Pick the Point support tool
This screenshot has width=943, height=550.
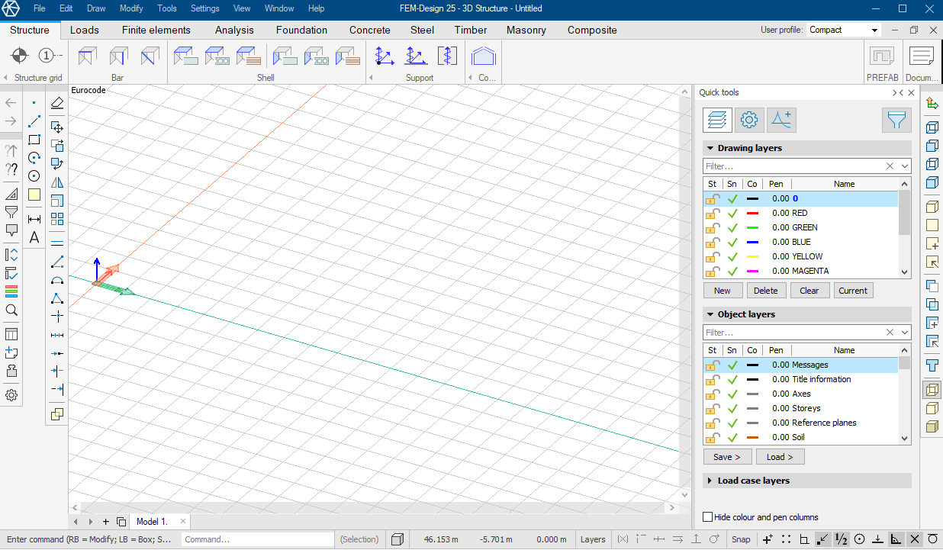[385, 56]
